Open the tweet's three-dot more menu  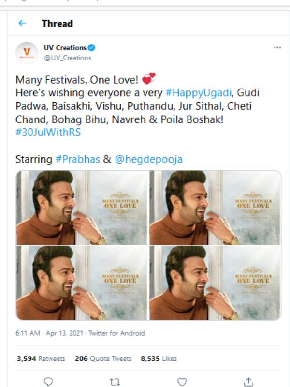[277, 48]
